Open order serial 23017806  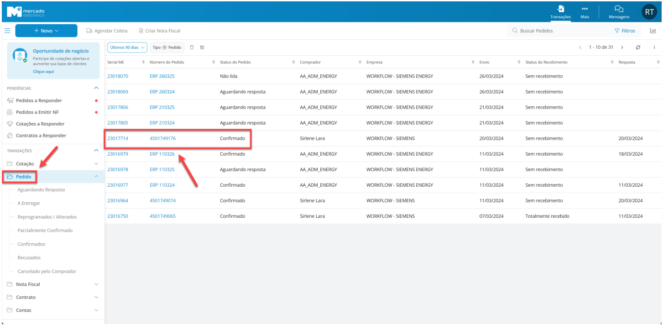(118, 107)
